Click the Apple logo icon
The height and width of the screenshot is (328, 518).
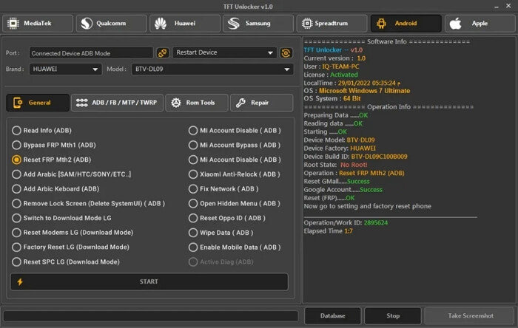click(x=456, y=24)
